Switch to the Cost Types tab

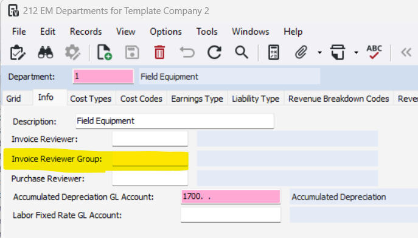(x=91, y=99)
